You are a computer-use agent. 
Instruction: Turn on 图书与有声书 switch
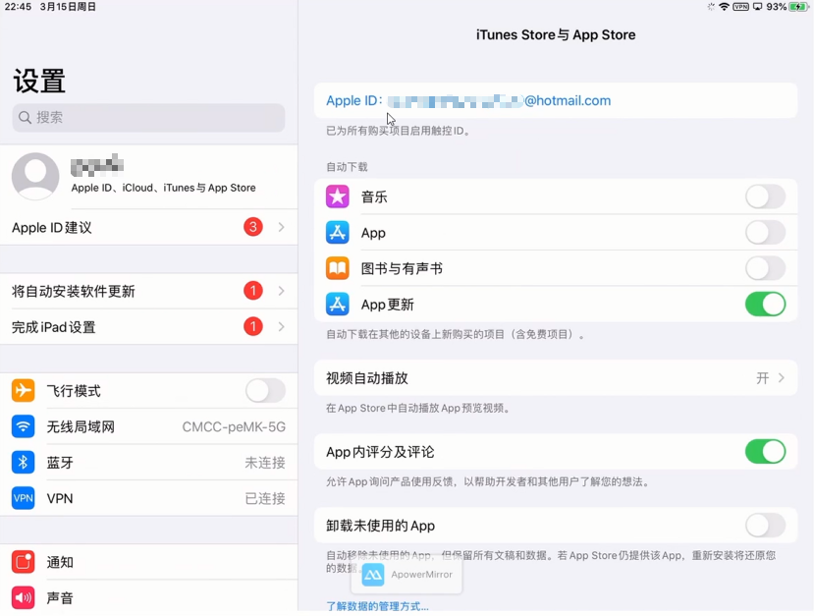pyautogui.click(x=765, y=268)
